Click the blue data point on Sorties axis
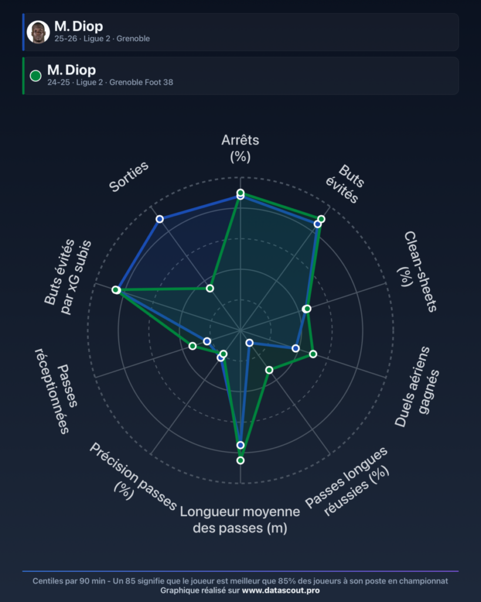The height and width of the screenshot is (602, 481). point(160,219)
